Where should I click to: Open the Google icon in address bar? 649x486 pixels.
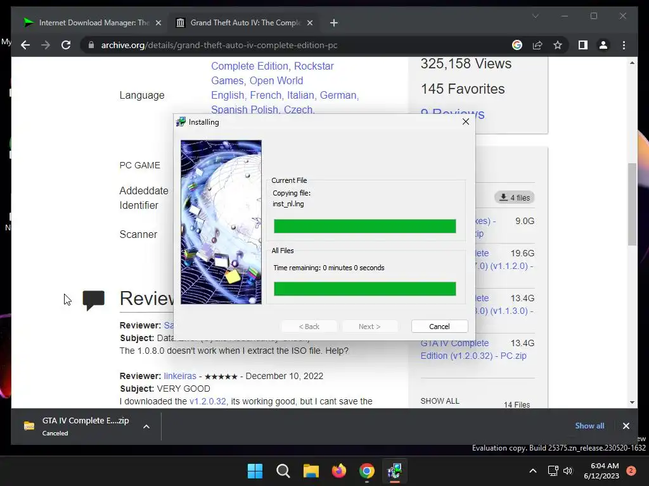click(x=517, y=45)
